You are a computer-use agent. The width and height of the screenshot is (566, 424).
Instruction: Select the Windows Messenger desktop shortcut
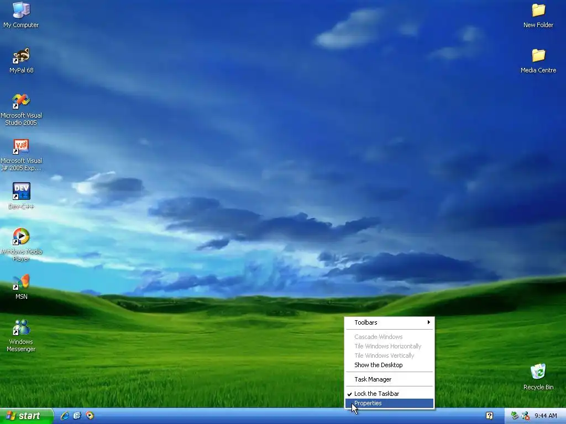[x=21, y=335]
